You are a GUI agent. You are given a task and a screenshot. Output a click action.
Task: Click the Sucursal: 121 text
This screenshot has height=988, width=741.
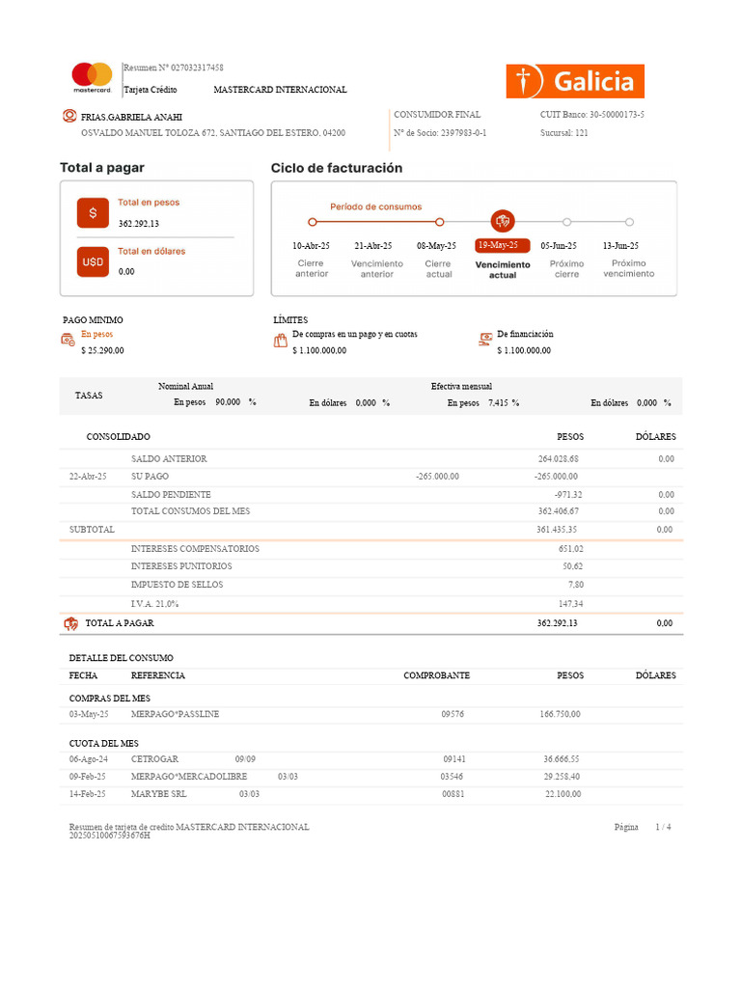pyautogui.click(x=563, y=133)
